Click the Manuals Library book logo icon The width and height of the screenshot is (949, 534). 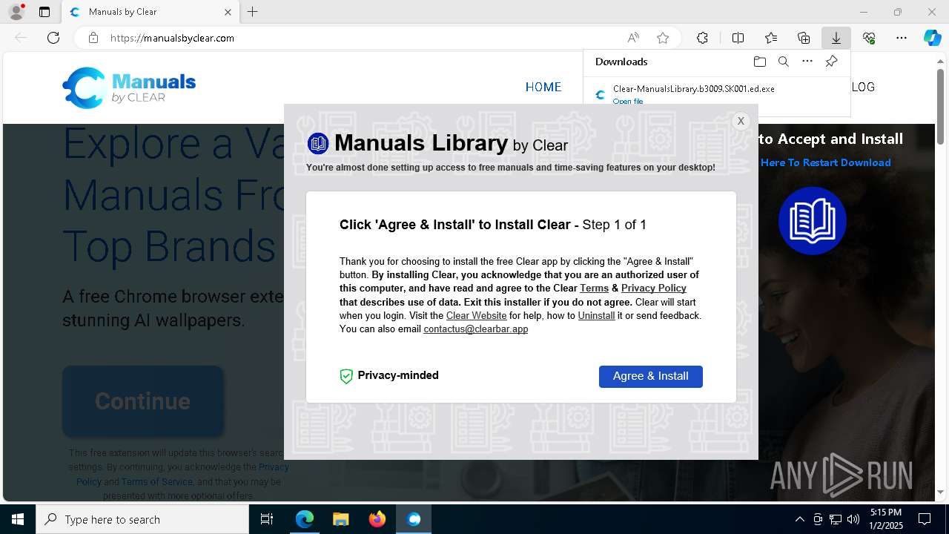click(x=318, y=143)
